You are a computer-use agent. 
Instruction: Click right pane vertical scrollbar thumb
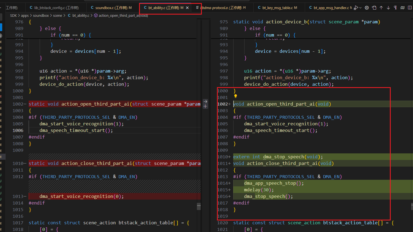(412, 206)
